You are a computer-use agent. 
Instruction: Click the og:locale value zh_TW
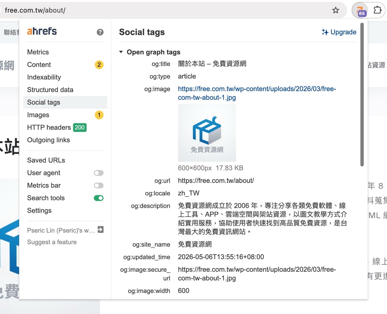pyautogui.click(x=189, y=193)
